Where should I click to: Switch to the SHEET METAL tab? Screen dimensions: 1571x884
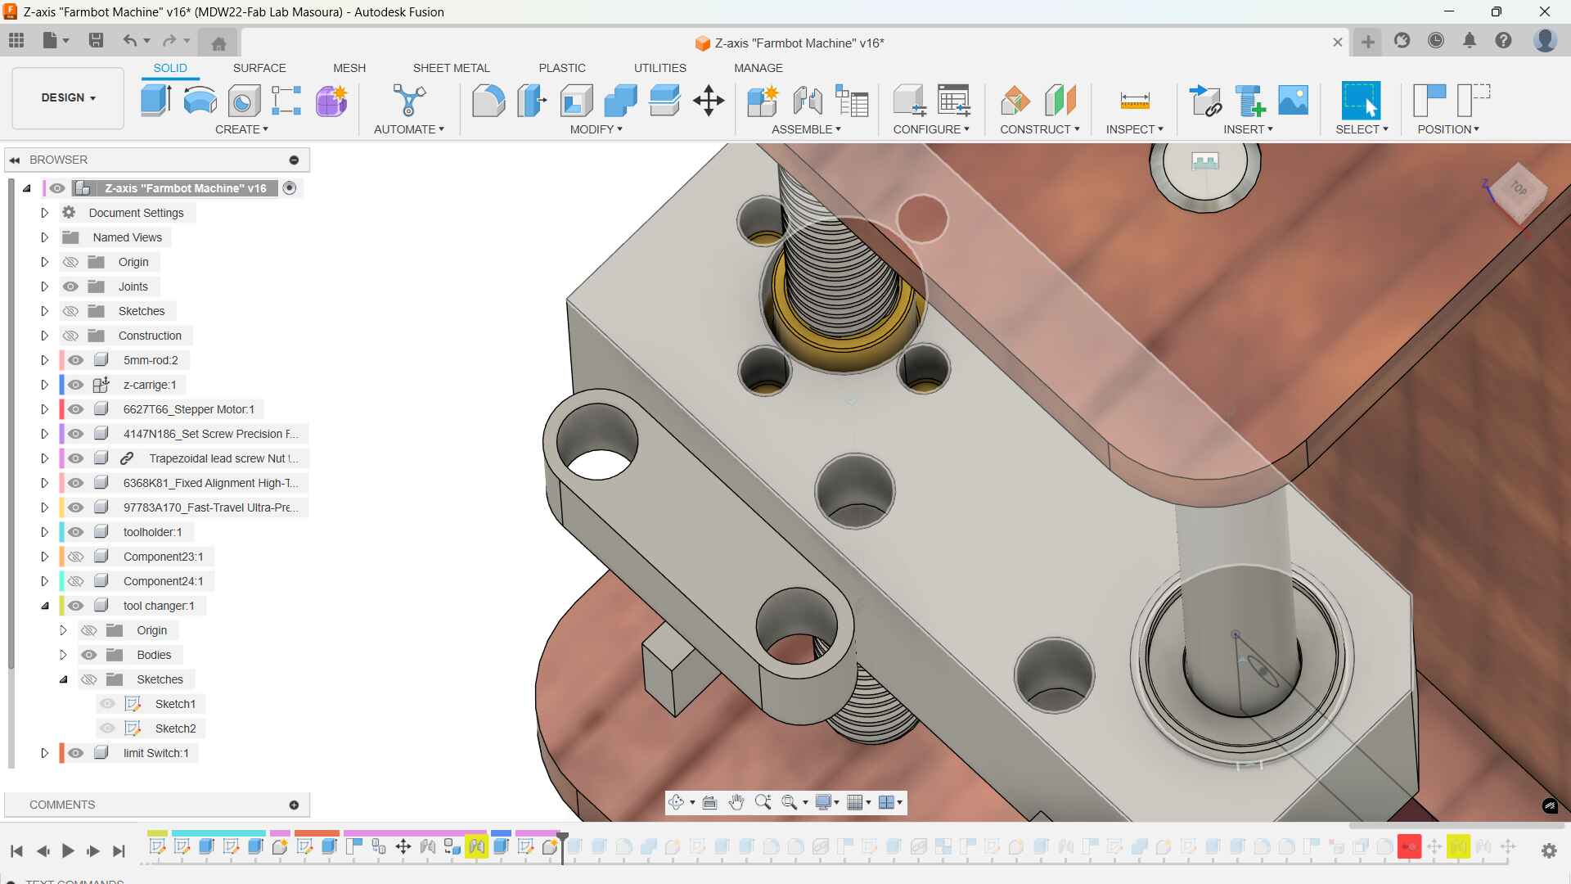(x=451, y=68)
